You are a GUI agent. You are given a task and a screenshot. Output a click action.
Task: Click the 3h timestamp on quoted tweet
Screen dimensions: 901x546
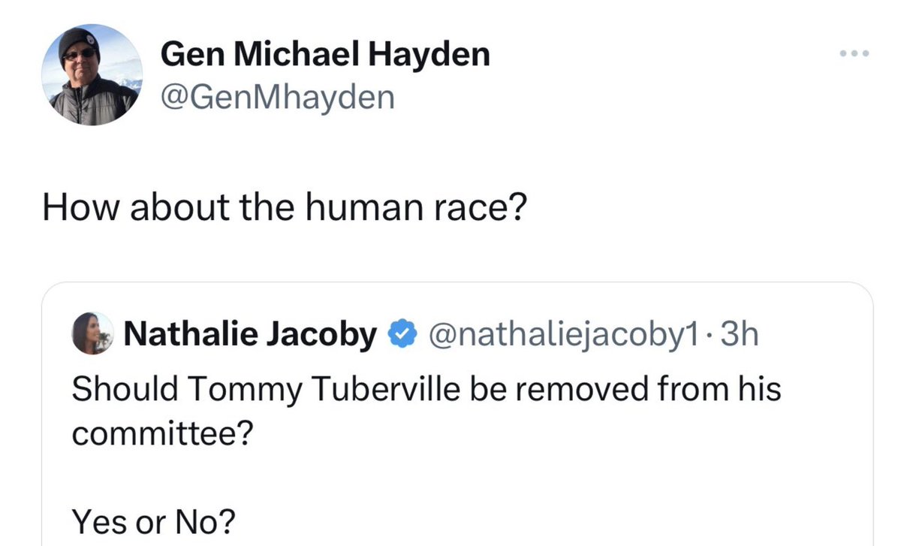(739, 334)
